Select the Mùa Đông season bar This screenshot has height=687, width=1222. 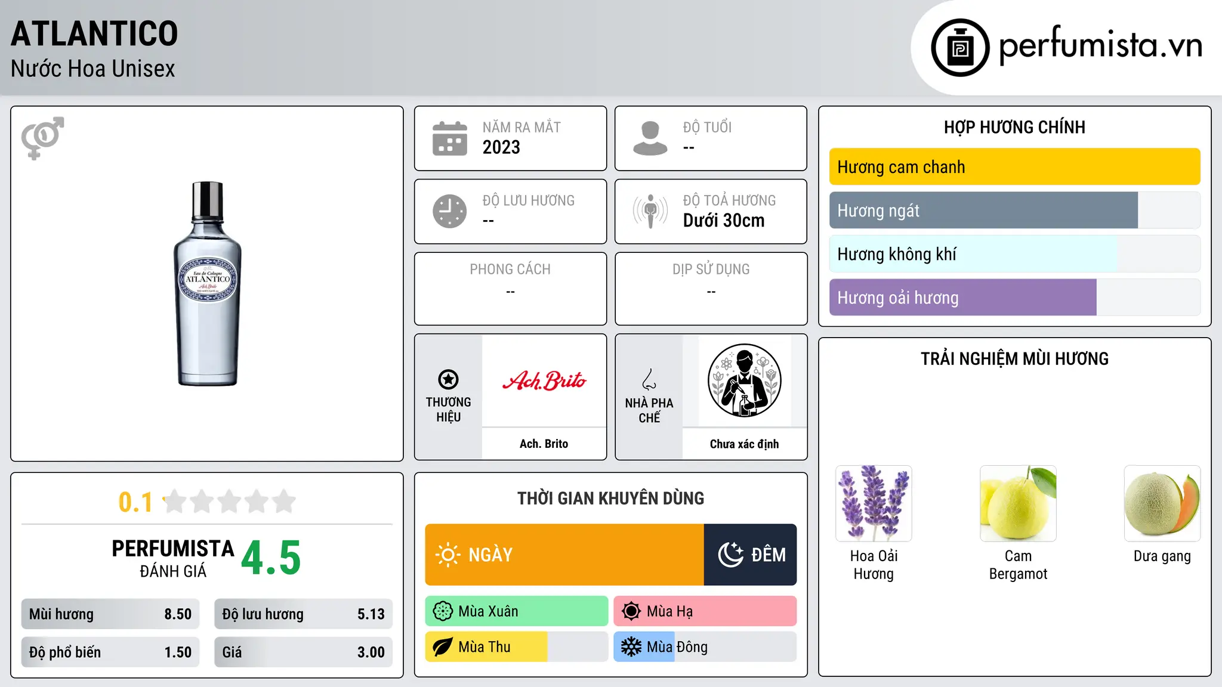[705, 647]
